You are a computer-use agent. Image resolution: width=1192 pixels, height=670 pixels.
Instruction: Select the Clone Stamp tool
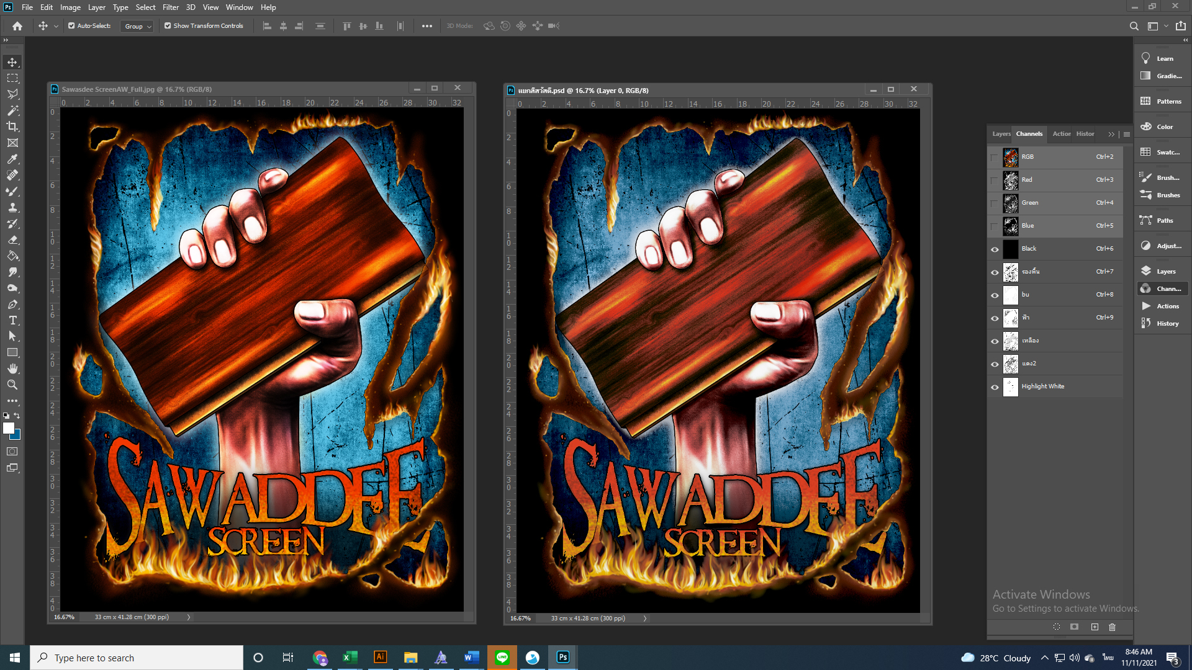pyautogui.click(x=12, y=207)
